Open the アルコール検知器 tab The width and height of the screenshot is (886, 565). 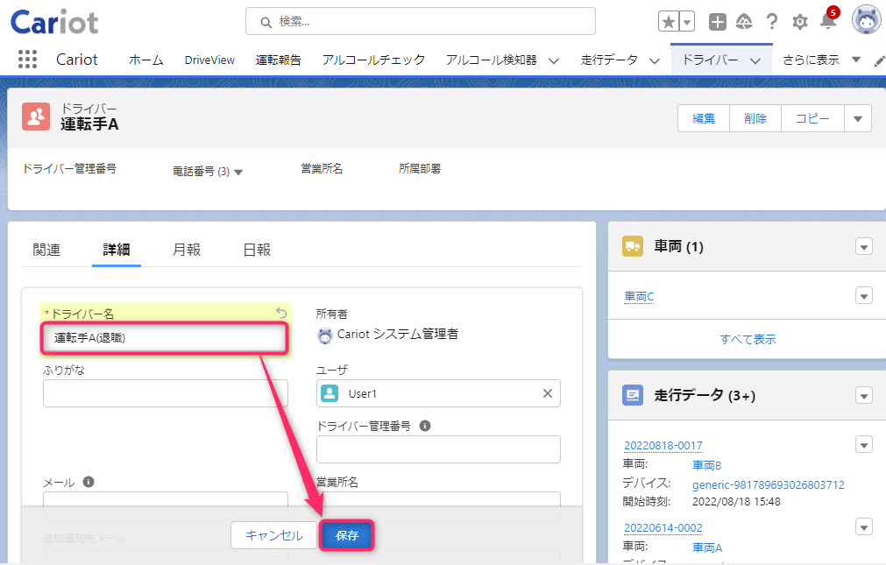click(491, 60)
